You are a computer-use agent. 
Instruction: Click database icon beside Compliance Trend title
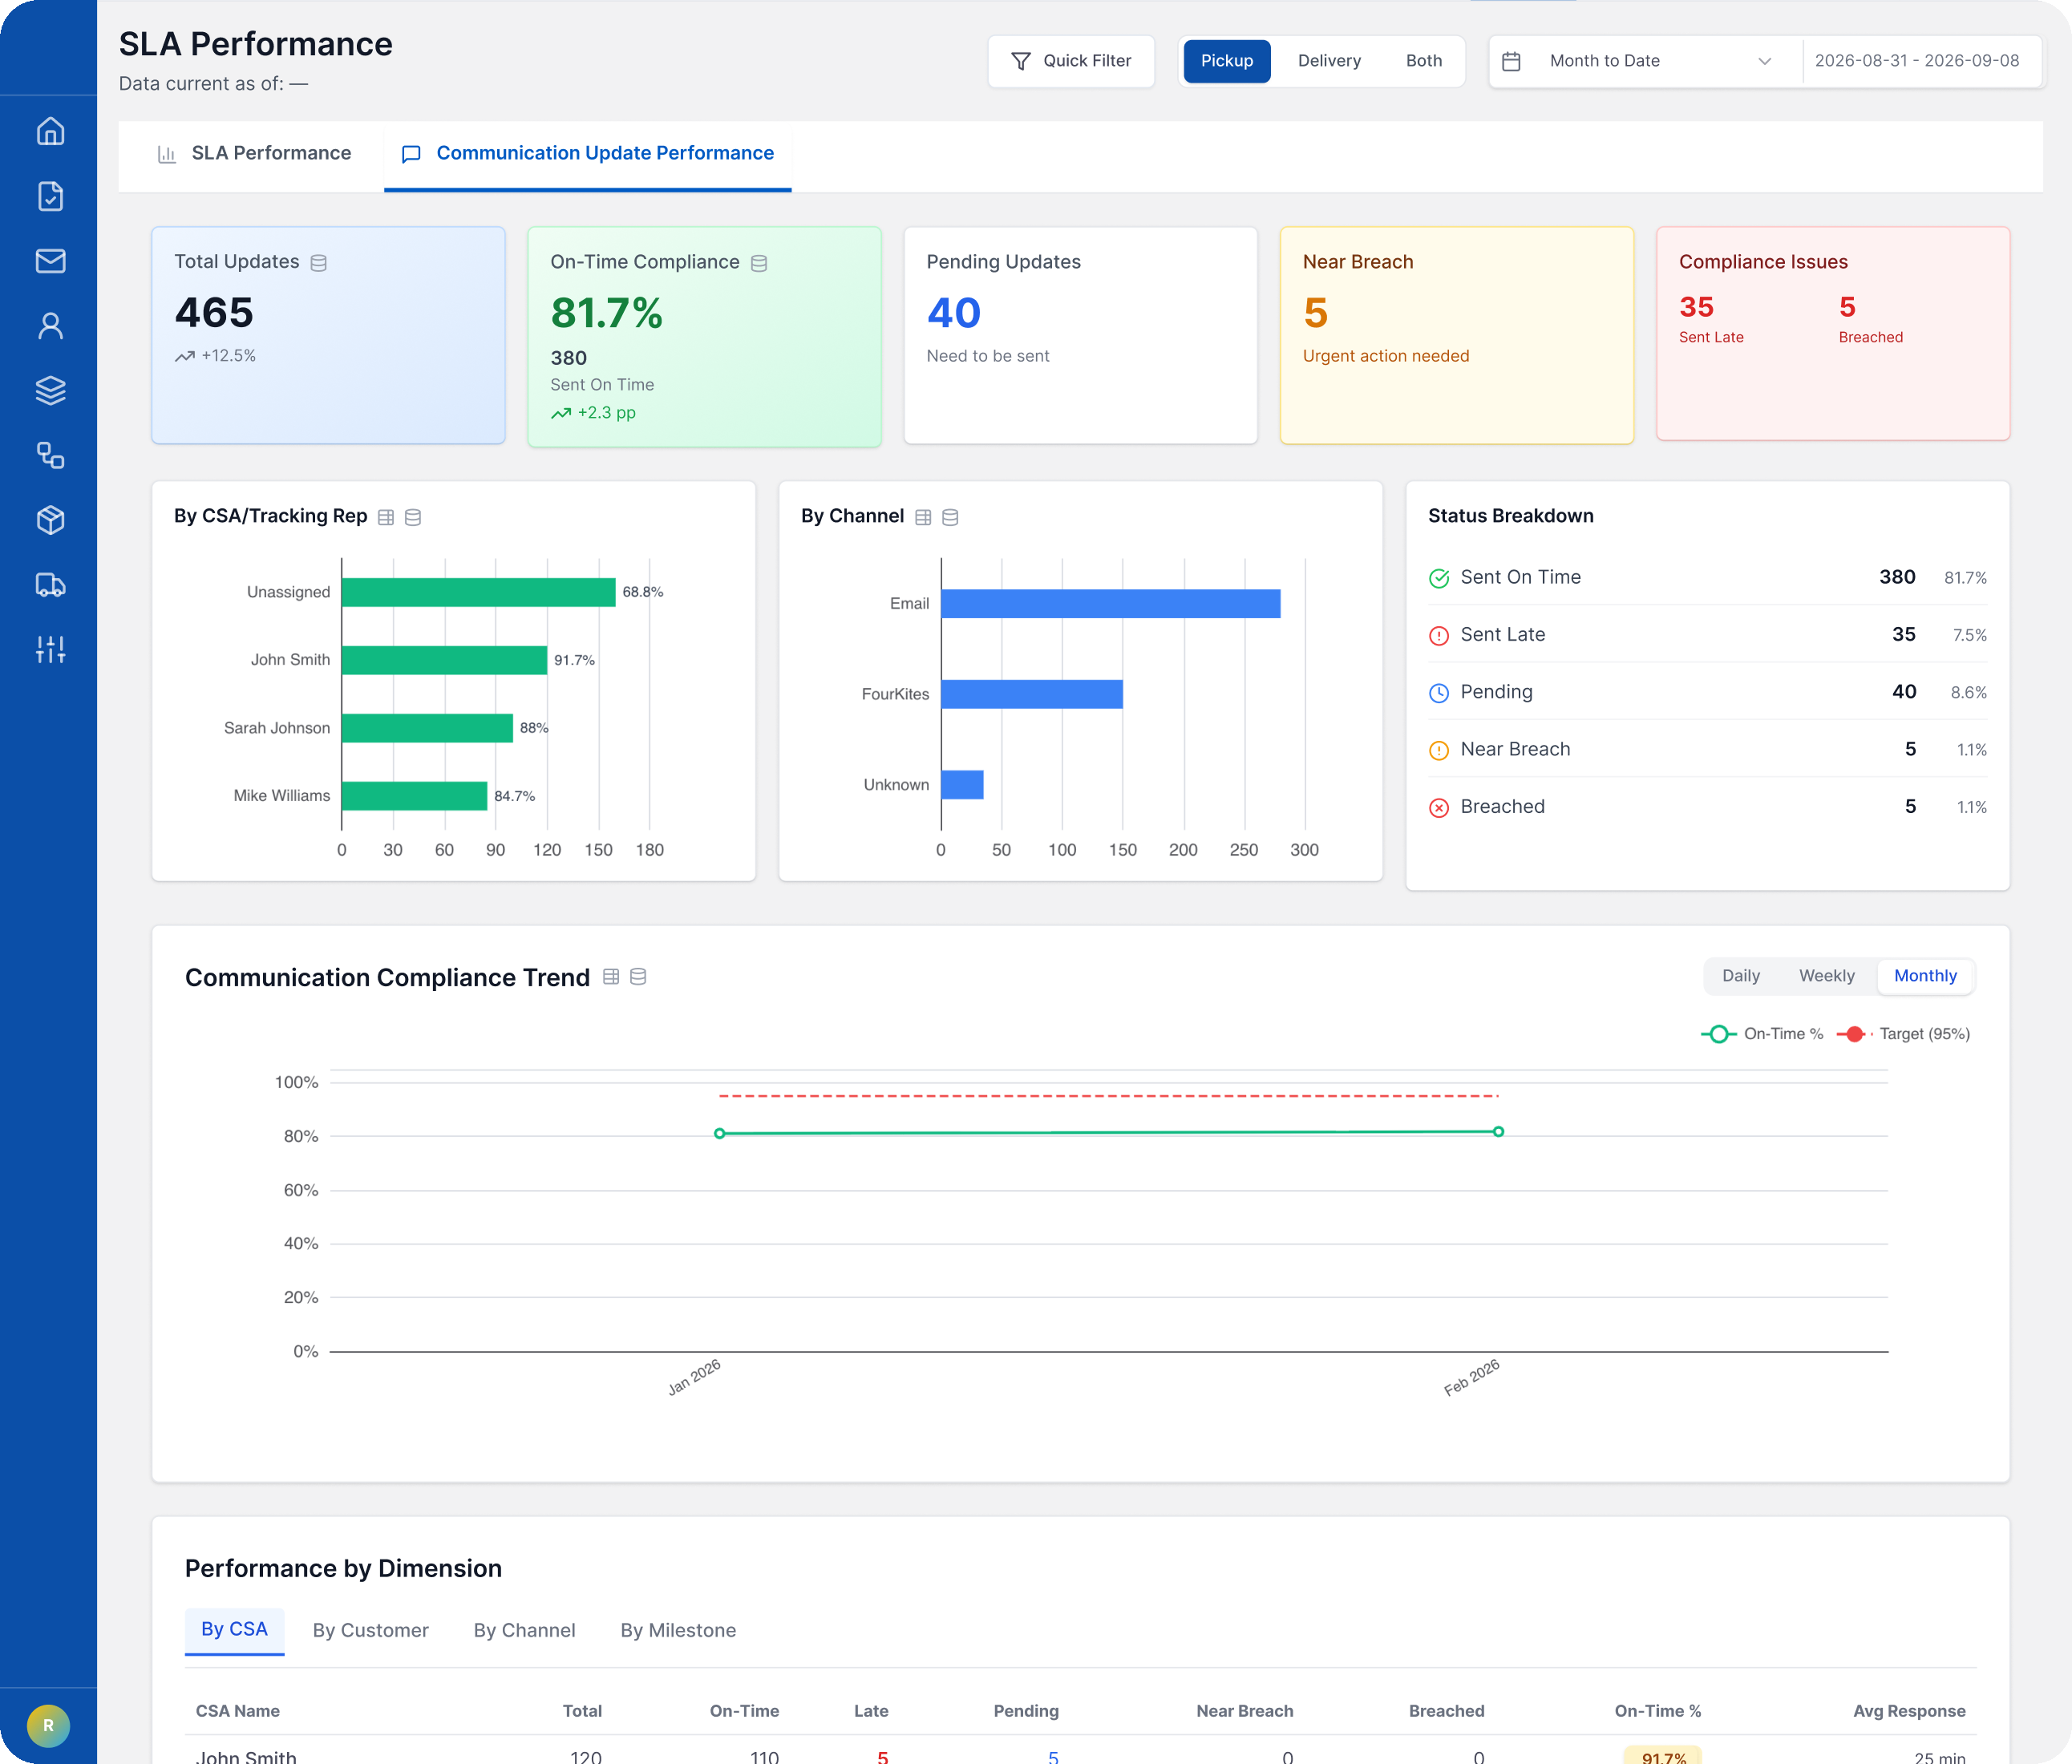point(638,977)
